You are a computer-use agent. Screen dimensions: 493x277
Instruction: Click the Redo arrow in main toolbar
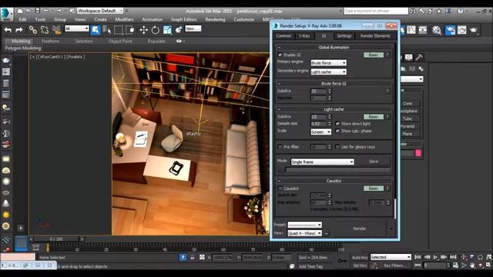click(19, 30)
